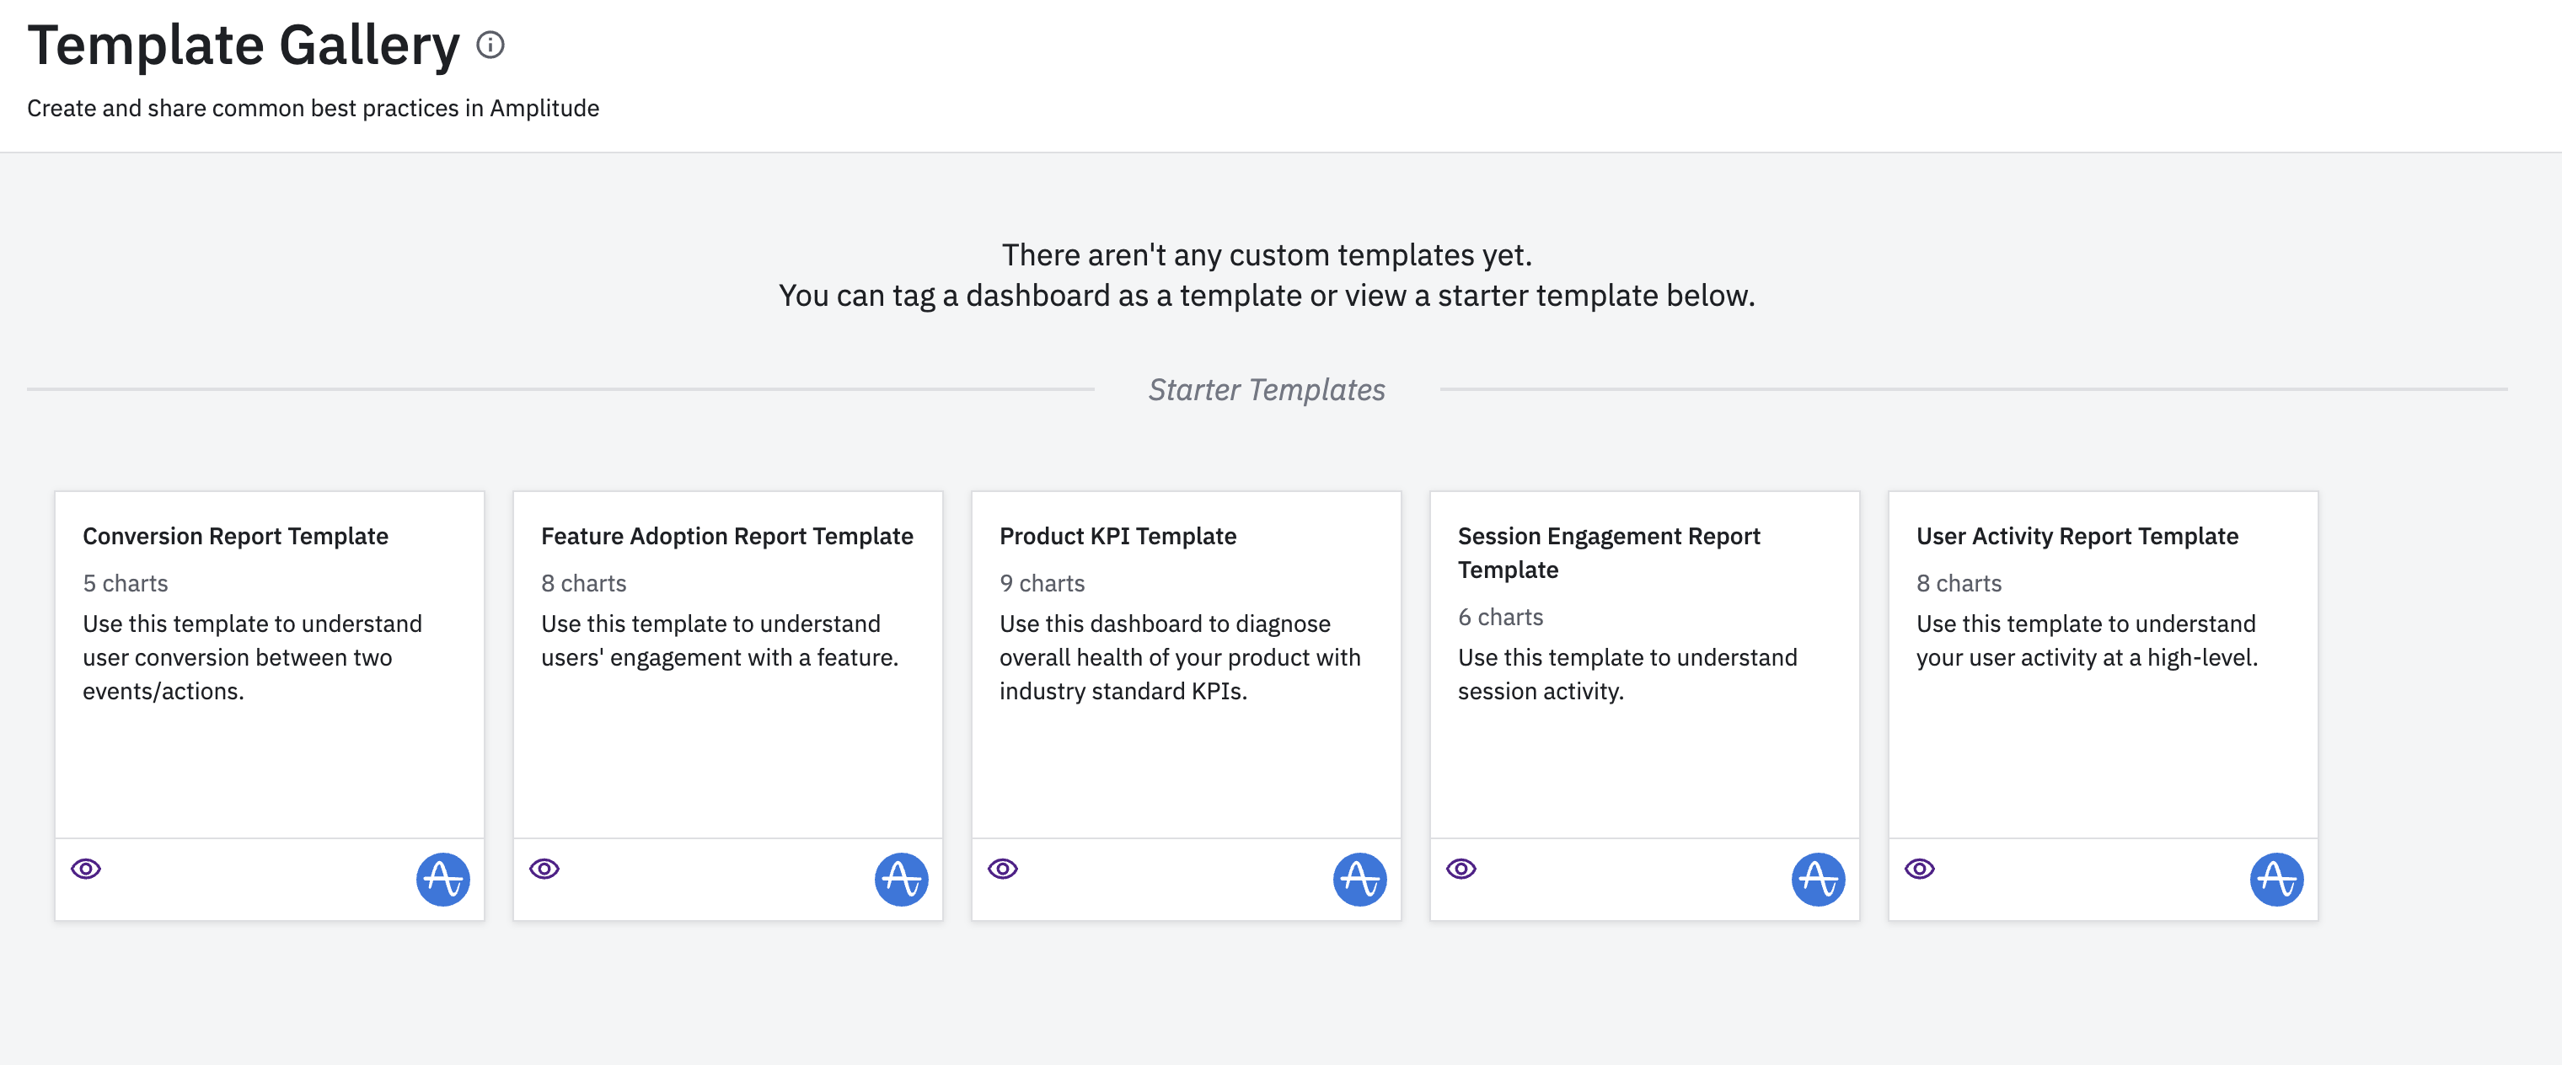This screenshot has width=2562, height=1065.
Task: Click Session Engagement card's '6 charts' label
Action: click(1500, 618)
